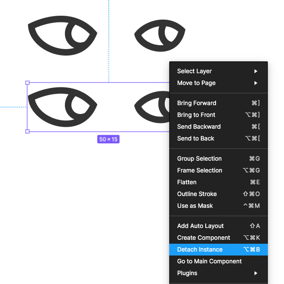Open the Plugins submenu
Viewport: 284px width, 284px height.
coord(219,273)
